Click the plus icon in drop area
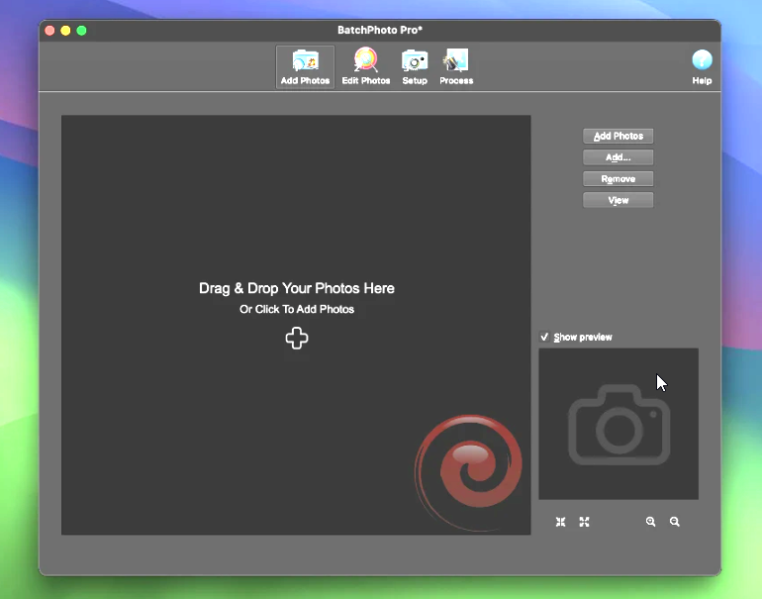This screenshot has width=762, height=599. tap(297, 339)
